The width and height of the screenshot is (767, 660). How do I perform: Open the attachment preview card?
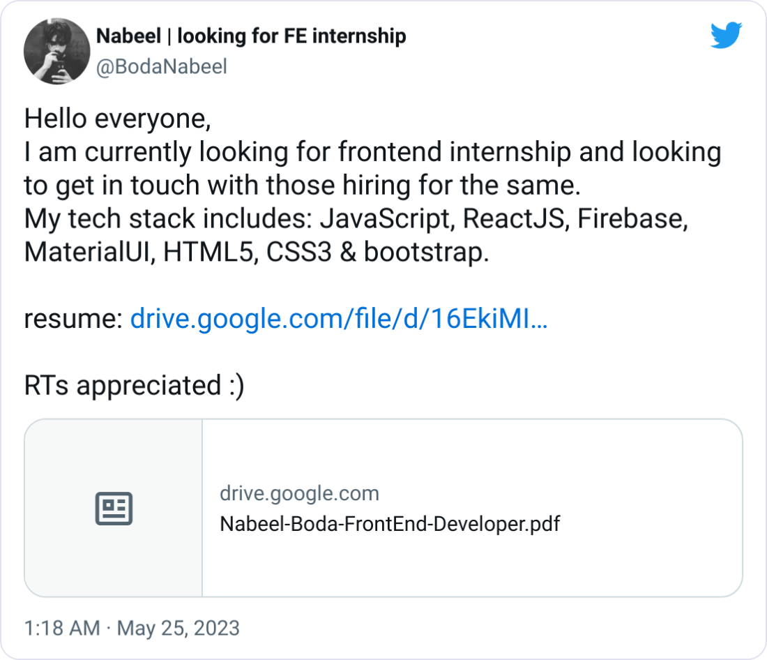tap(383, 508)
